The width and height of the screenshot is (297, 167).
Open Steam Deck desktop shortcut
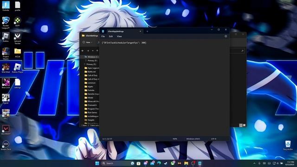(x=6, y=145)
